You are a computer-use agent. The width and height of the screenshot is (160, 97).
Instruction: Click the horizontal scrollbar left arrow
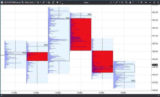[x=2, y=95]
